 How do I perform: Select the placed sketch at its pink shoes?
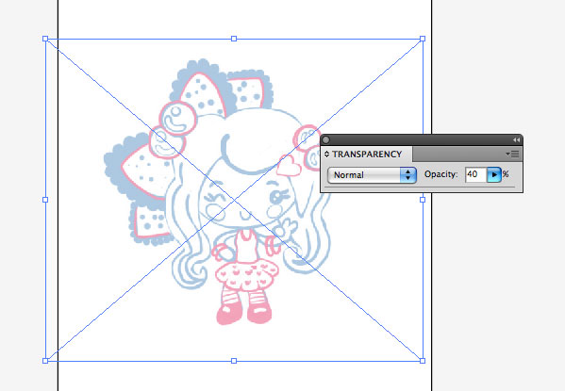(x=243, y=313)
